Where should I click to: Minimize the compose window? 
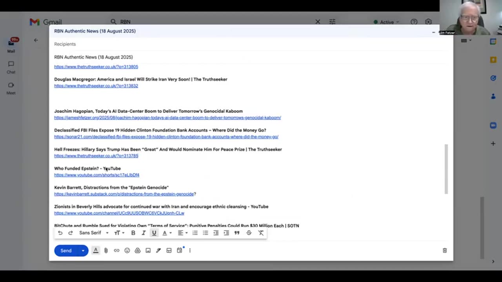pyautogui.click(x=433, y=32)
